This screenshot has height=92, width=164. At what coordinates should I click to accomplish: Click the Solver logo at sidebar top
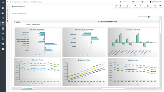coord(3,3)
